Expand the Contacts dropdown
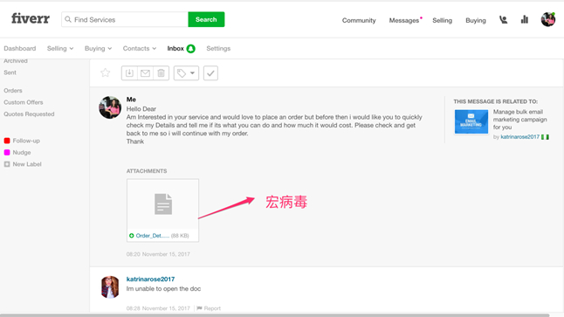This screenshot has height=317, width=564. [x=140, y=48]
